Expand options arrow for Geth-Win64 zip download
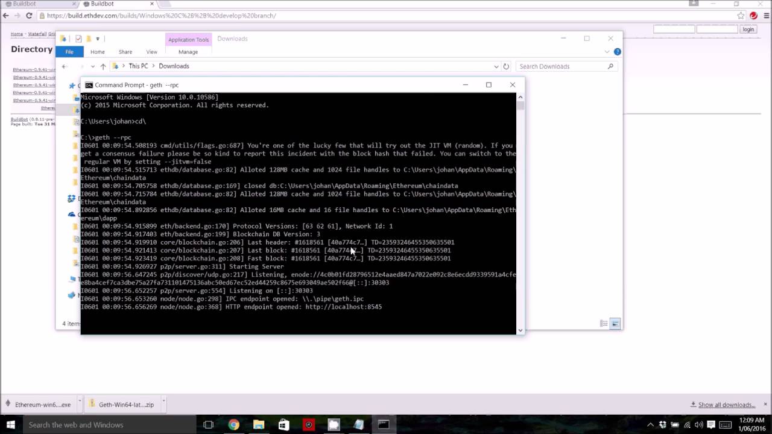This screenshot has width=772, height=434. pyautogui.click(x=163, y=401)
